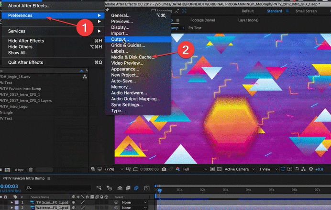The width and height of the screenshot is (331, 210).
Task: Open the Services submenu
Action: pos(53,31)
